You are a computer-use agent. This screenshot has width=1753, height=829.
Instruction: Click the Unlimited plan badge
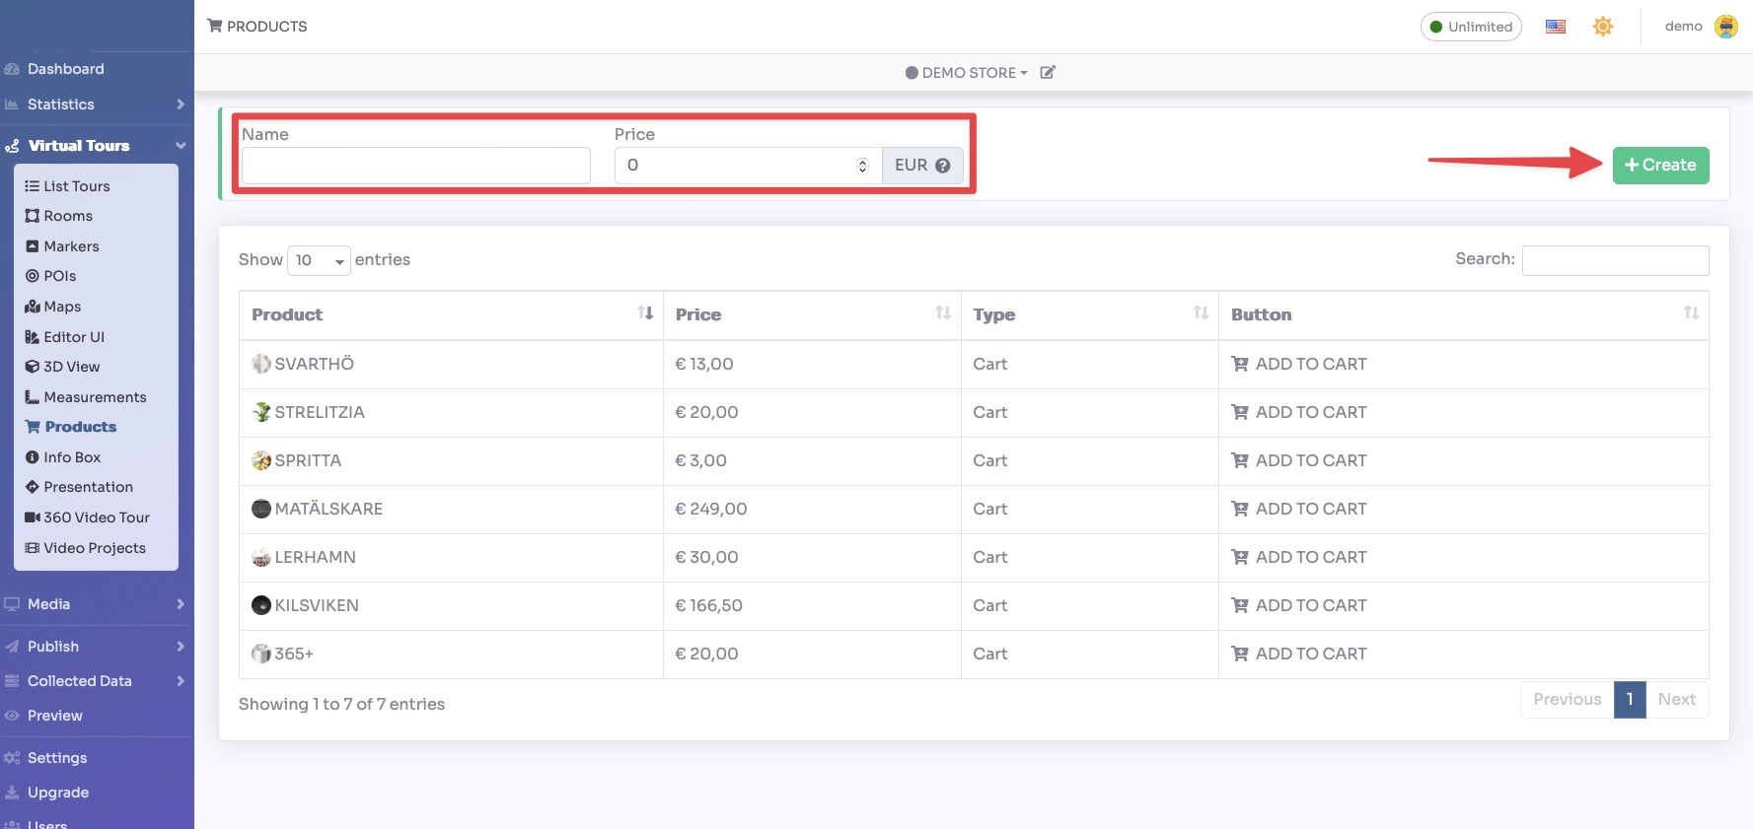[x=1471, y=27]
